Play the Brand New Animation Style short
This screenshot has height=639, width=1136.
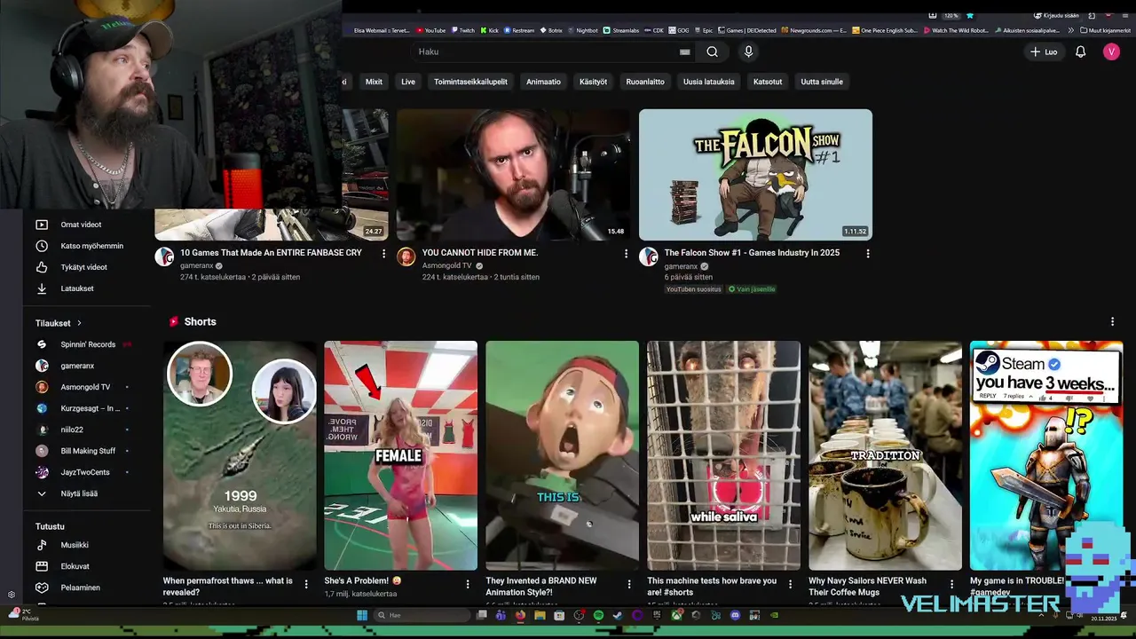pyautogui.click(x=562, y=455)
